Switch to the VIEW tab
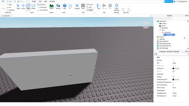The width and height of the screenshot is (189, 106). [x=45, y=1]
